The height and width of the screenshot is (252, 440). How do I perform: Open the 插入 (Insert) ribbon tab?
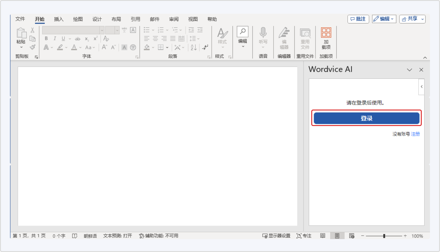(x=59, y=19)
